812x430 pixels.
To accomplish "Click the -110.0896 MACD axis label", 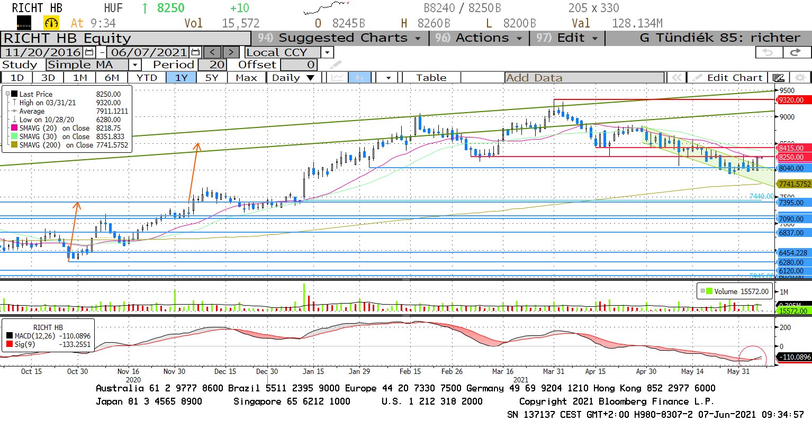I will [794, 357].
